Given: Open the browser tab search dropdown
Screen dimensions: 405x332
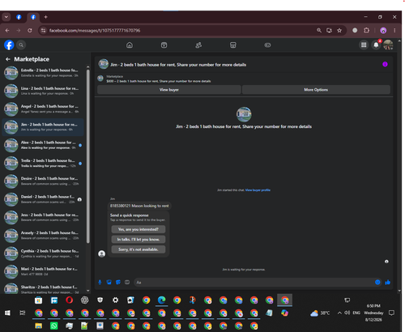Looking at the screenshot, I should point(6,17).
